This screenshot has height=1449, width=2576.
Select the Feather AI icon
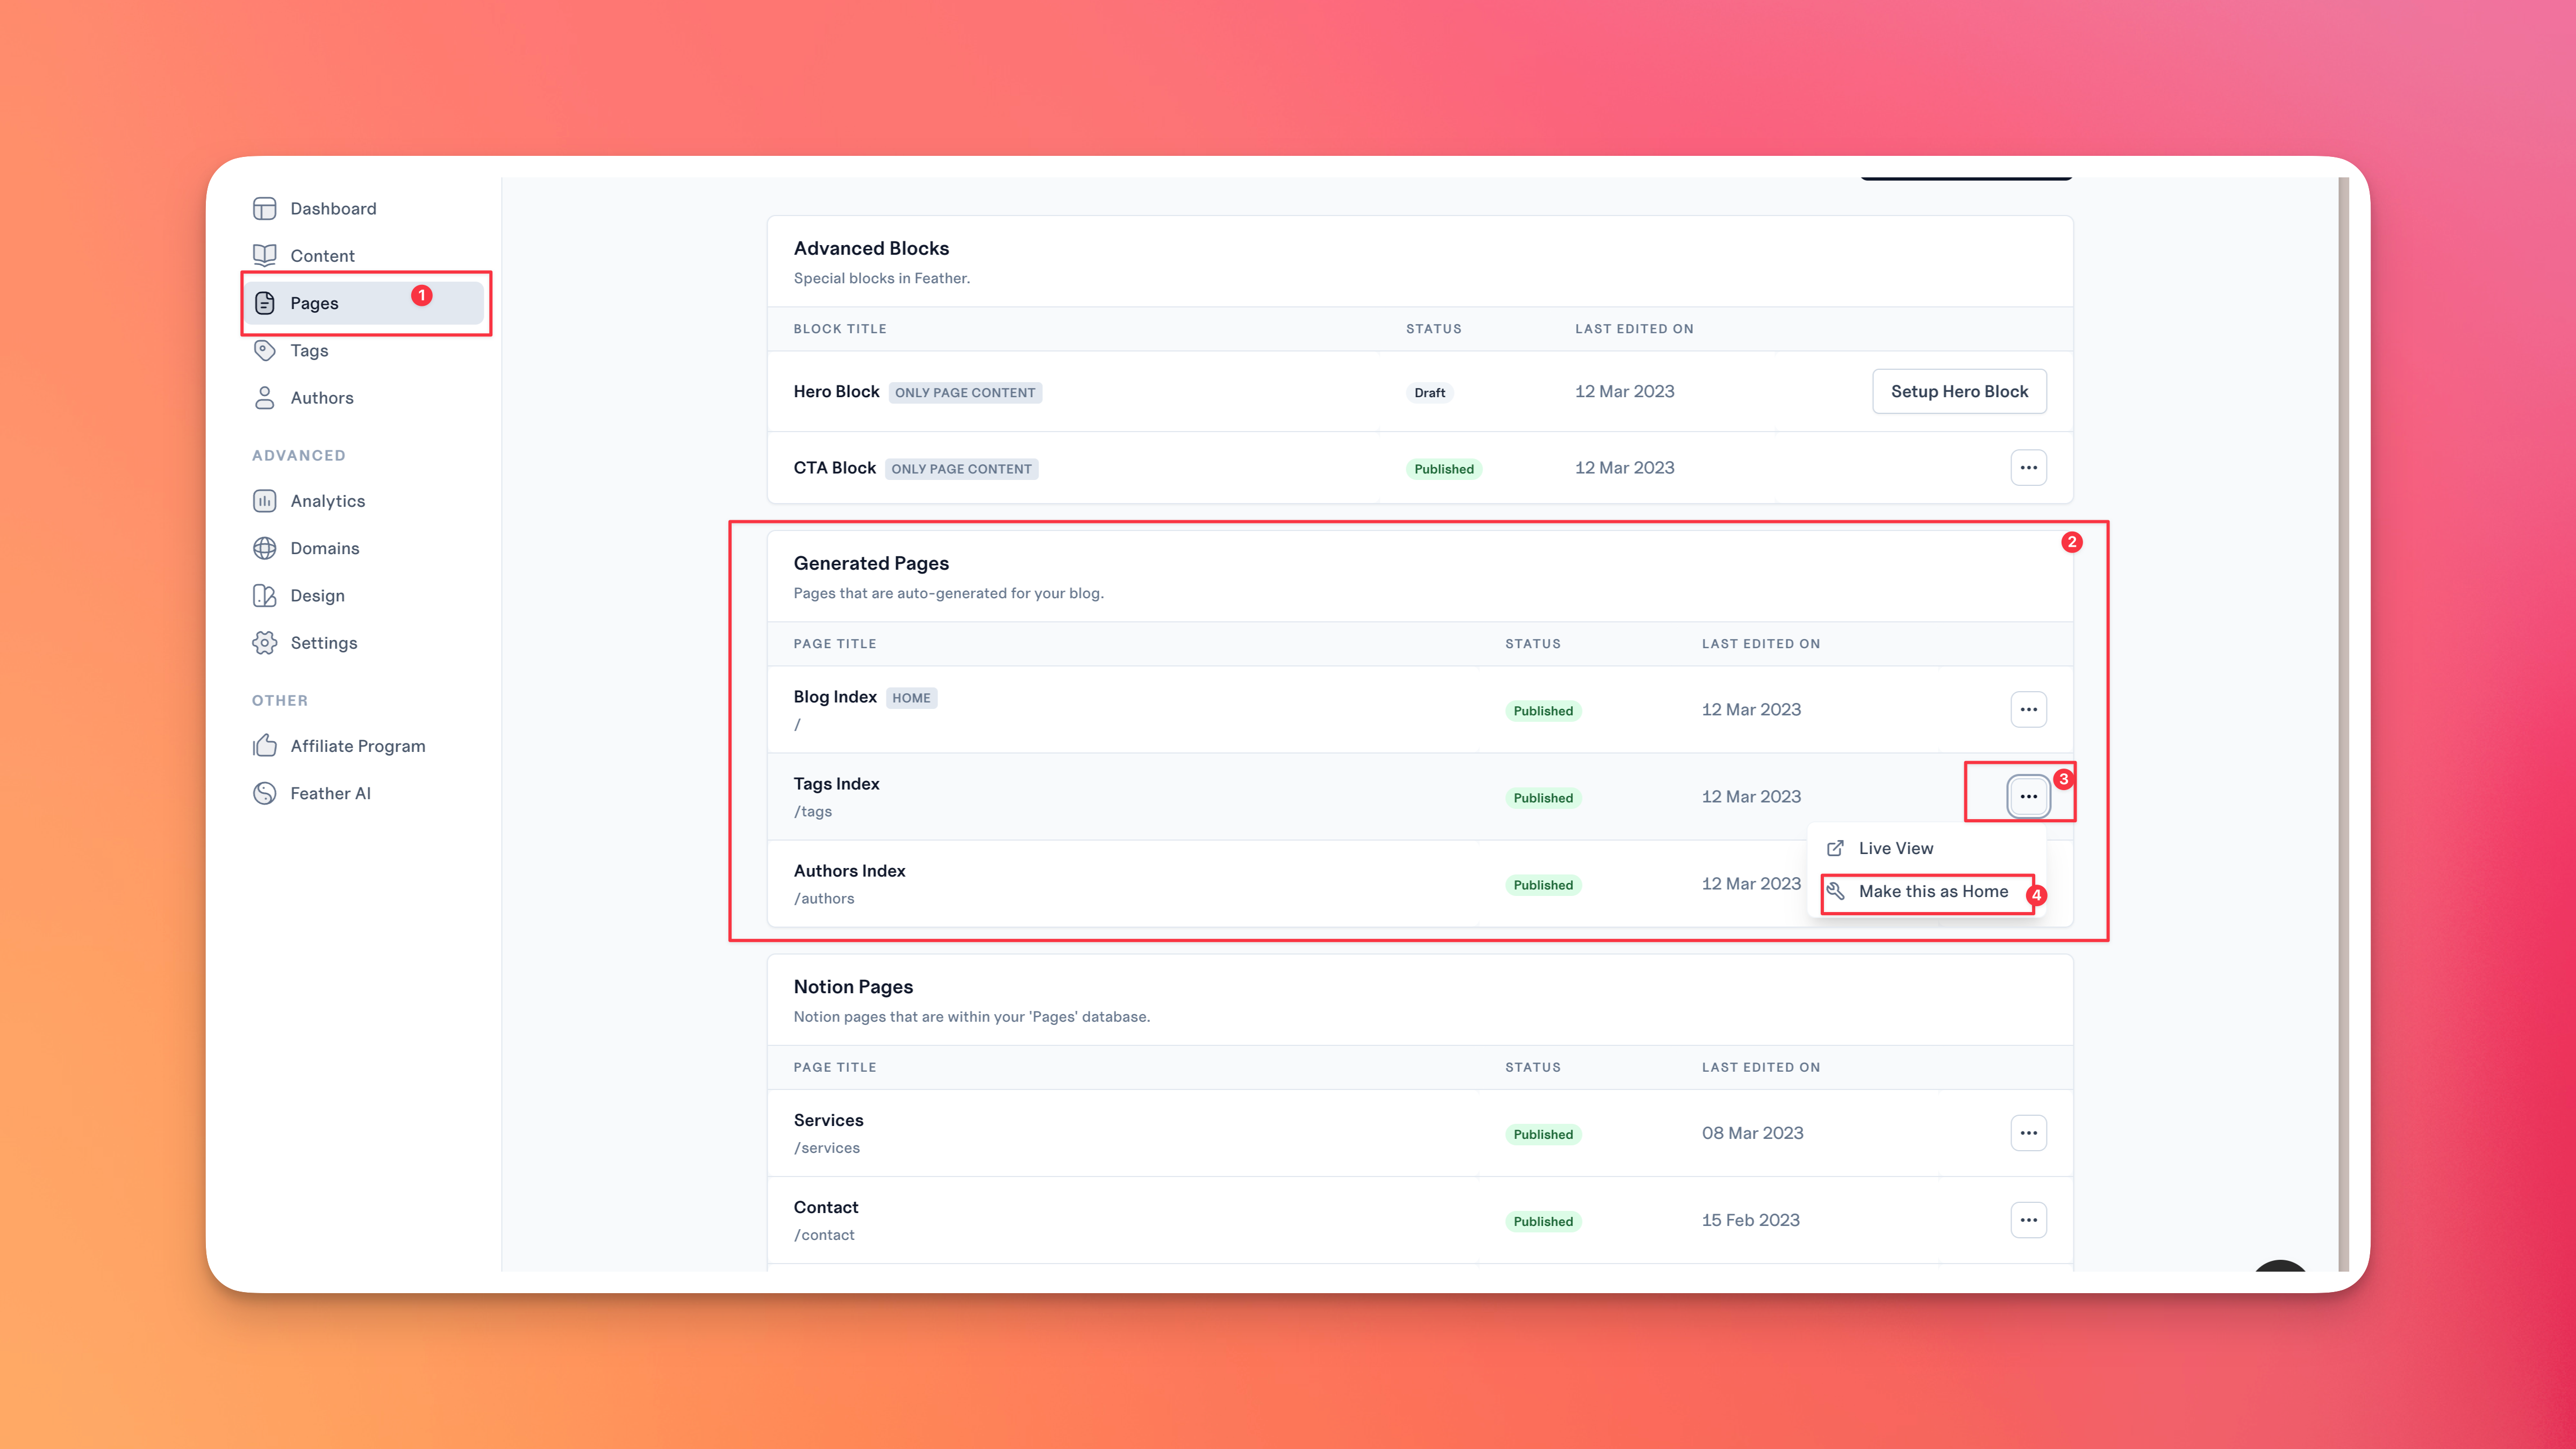[x=265, y=792]
